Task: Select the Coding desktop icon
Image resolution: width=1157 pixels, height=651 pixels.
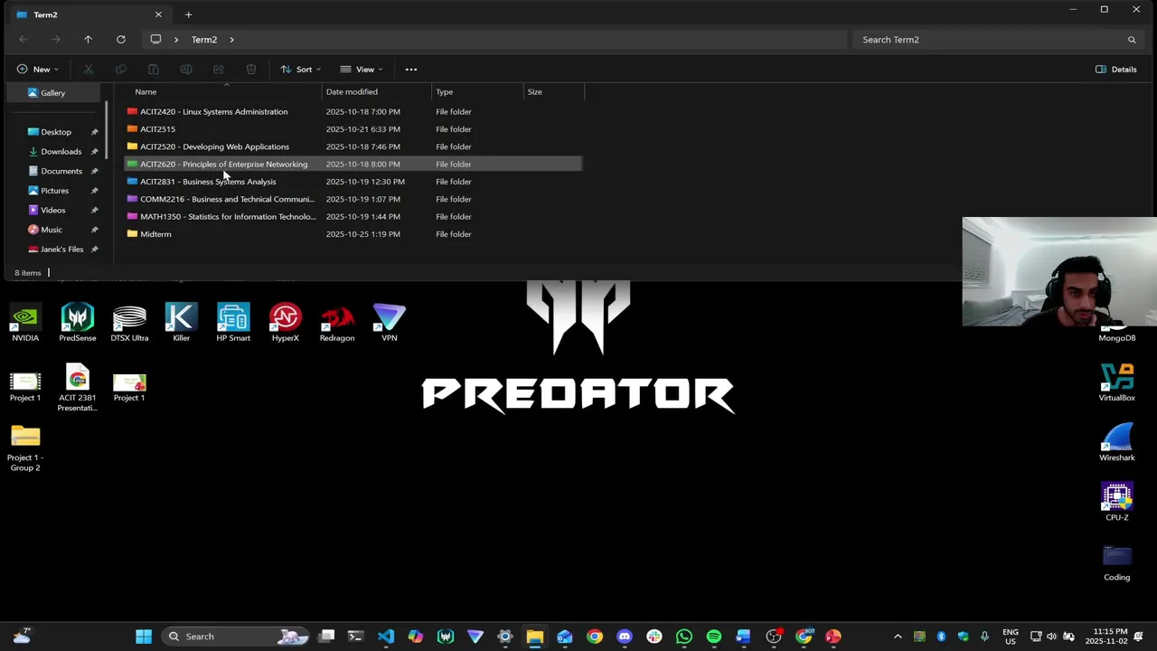Action: click(1117, 562)
